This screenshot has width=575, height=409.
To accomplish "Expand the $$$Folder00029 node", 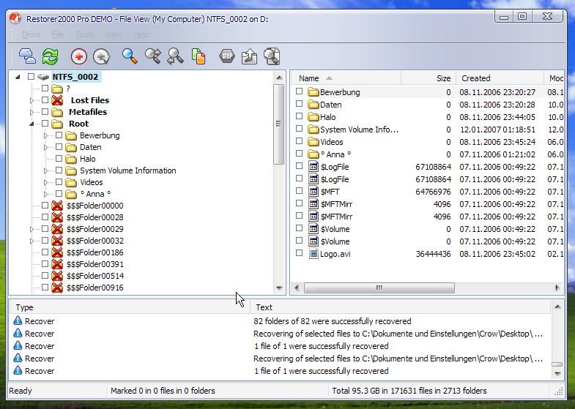I will pyautogui.click(x=31, y=229).
